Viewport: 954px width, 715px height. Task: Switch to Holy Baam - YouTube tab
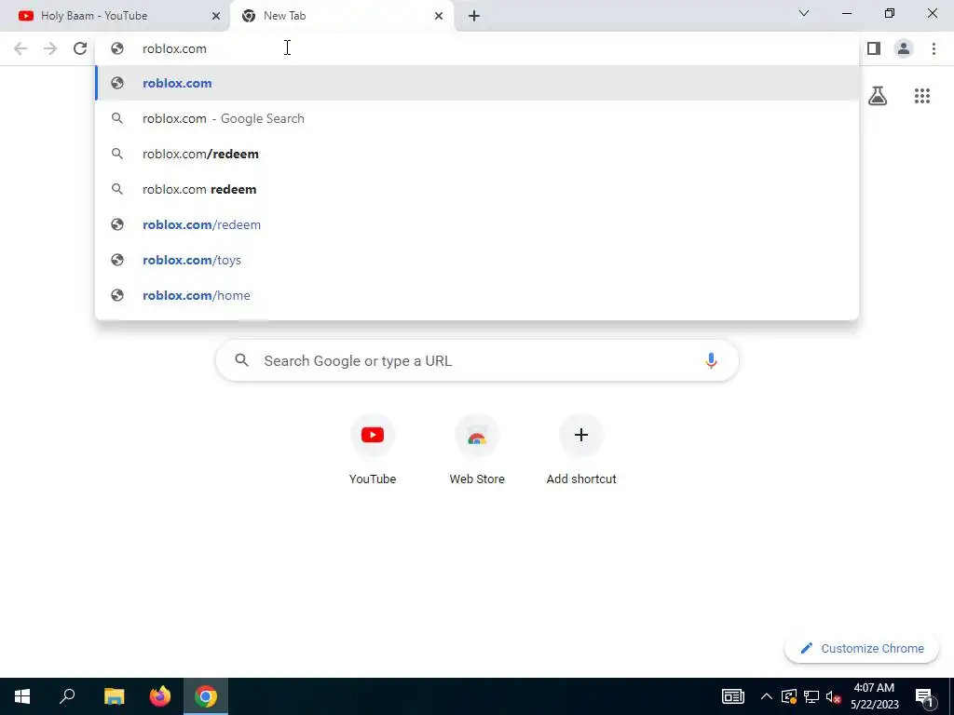pos(114,16)
